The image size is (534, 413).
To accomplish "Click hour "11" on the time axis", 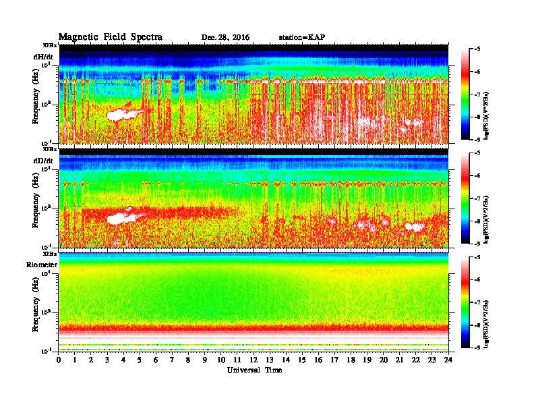I will tap(237, 360).
